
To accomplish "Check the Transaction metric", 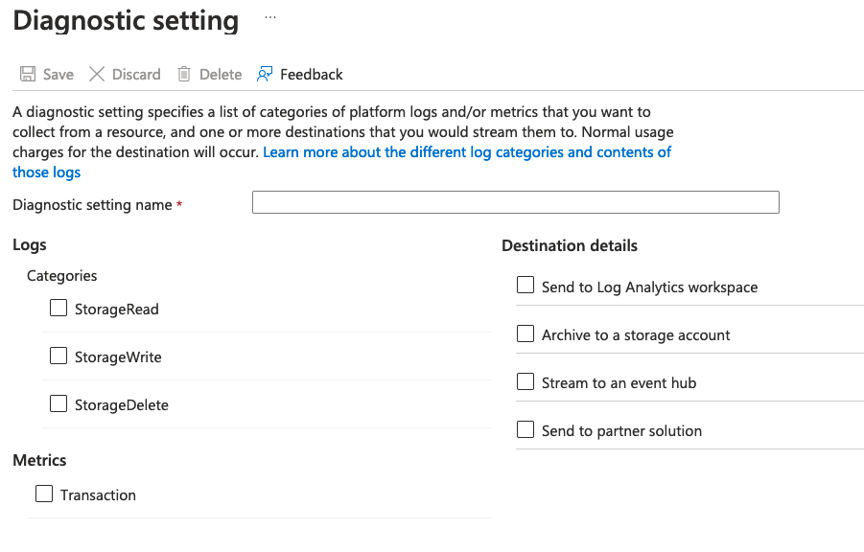I will click(43, 493).
